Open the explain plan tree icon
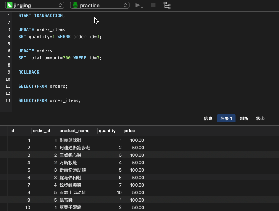The width and height of the screenshot is (279, 211). [x=167, y=6]
